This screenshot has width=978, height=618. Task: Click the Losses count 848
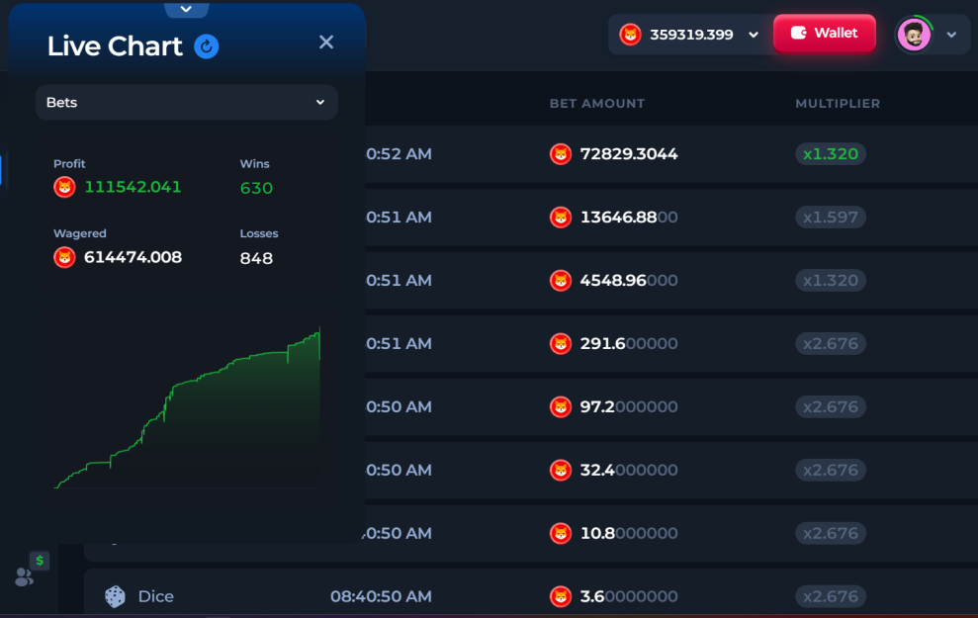(x=256, y=258)
